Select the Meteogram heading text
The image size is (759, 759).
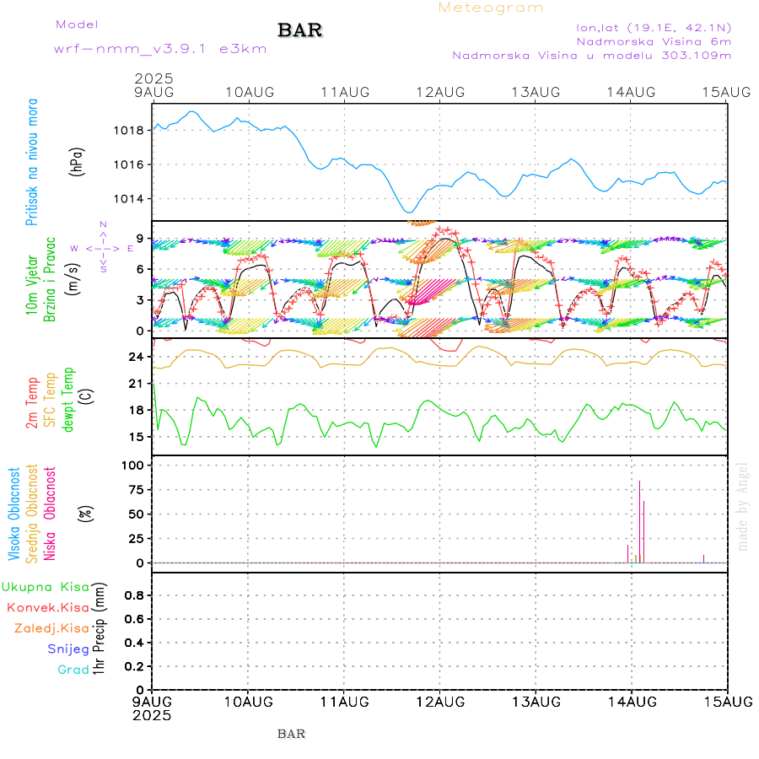tap(491, 8)
